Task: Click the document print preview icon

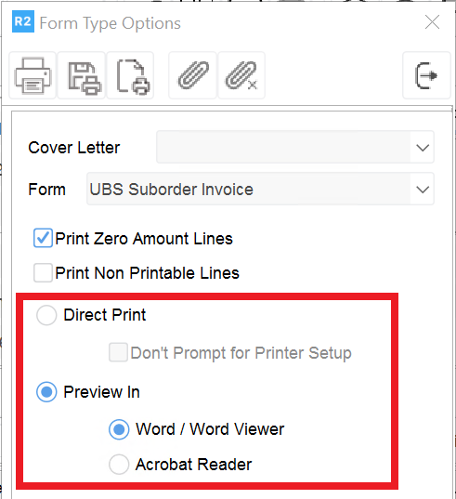Action: point(130,75)
